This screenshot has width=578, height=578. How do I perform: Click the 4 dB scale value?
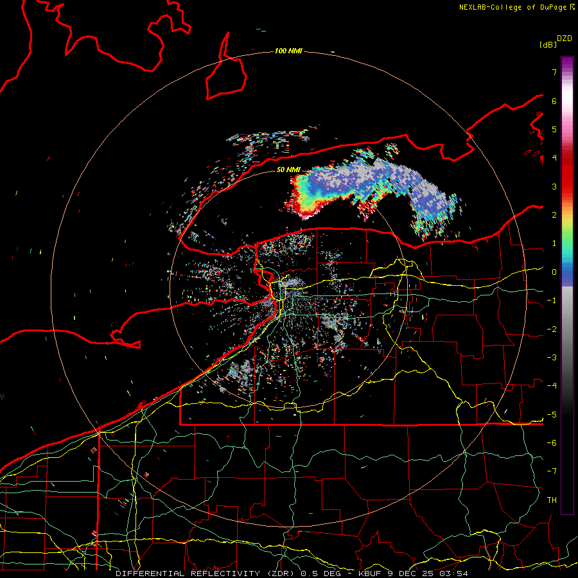[554, 158]
